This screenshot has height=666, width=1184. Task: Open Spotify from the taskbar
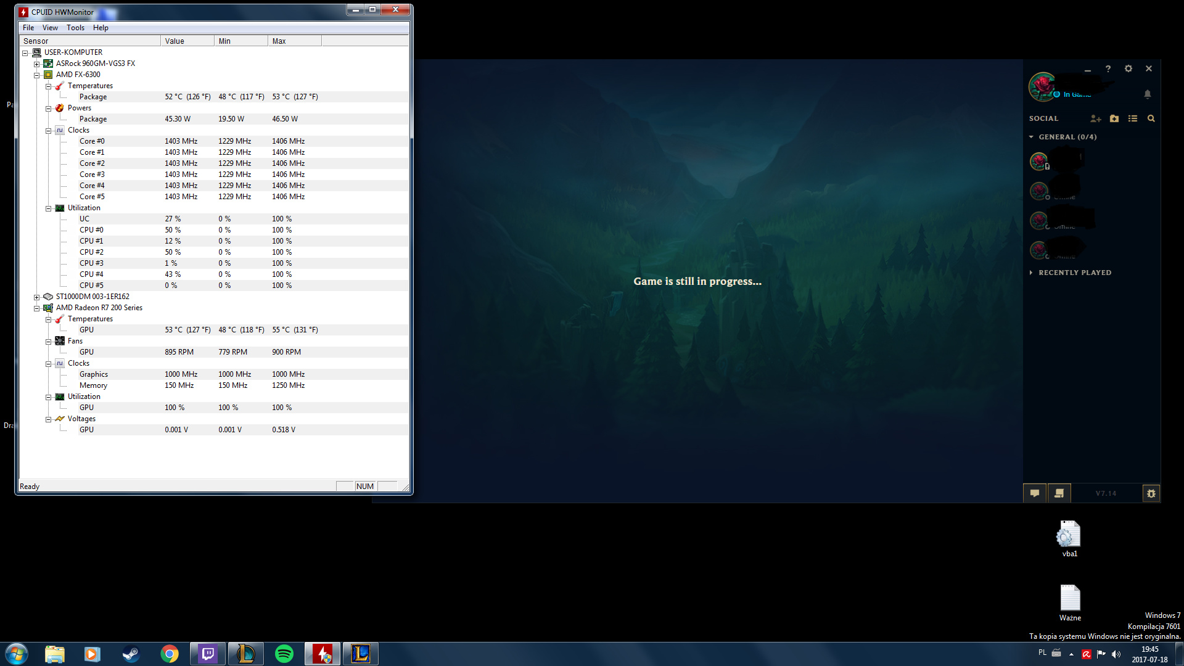point(284,654)
